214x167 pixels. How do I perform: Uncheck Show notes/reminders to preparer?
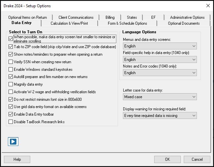click(x=11, y=54)
